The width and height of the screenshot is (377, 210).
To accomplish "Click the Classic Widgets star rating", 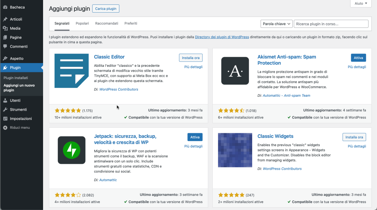I will coord(231,195).
